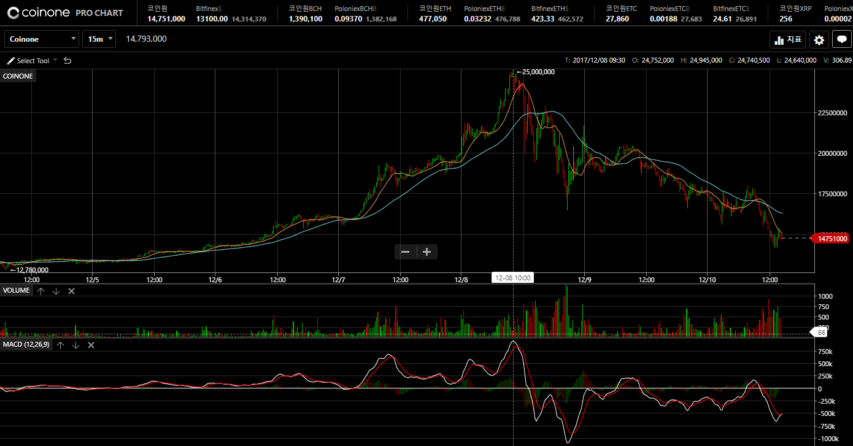Move the VOLUME panel down
Screen dimensions: 853x446
click(56, 291)
